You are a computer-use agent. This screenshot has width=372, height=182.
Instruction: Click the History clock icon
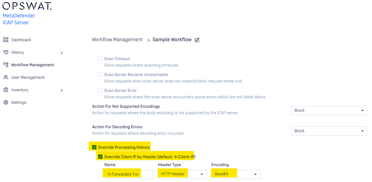6,52
